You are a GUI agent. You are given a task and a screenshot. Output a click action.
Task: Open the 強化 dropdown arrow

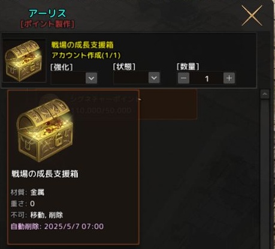point(91,78)
